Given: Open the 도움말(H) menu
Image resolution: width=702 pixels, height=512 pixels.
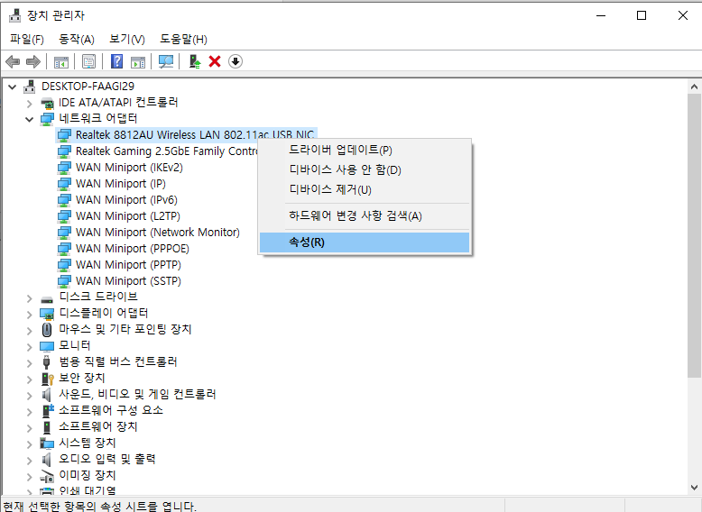Looking at the screenshot, I should point(183,40).
